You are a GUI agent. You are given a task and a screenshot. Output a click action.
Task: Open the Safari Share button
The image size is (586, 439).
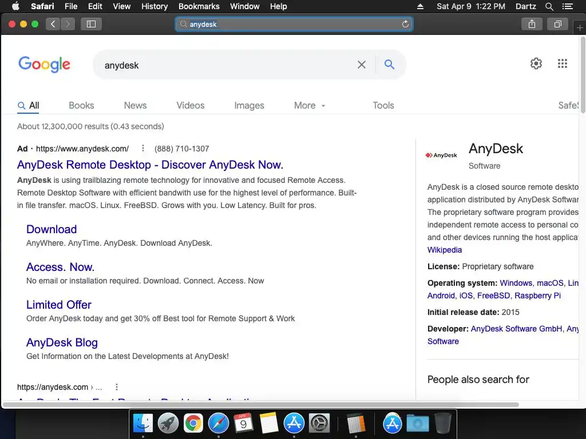click(x=532, y=24)
